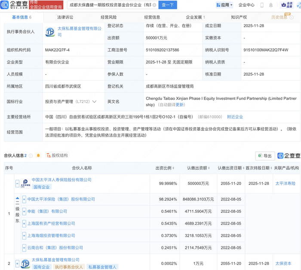The height and width of the screenshot is (270, 301).
Task: Click the 导出 export icon button
Action: (x=264, y=156)
